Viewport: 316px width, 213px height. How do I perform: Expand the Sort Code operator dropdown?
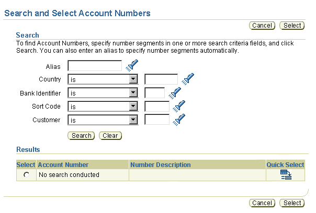tap(133, 106)
